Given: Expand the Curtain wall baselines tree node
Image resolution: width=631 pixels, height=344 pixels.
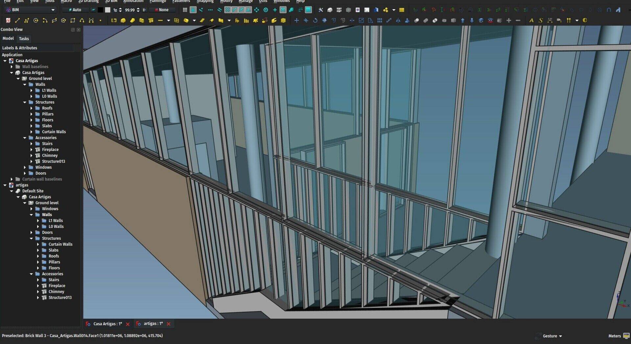Looking at the screenshot, I should pyautogui.click(x=12, y=179).
